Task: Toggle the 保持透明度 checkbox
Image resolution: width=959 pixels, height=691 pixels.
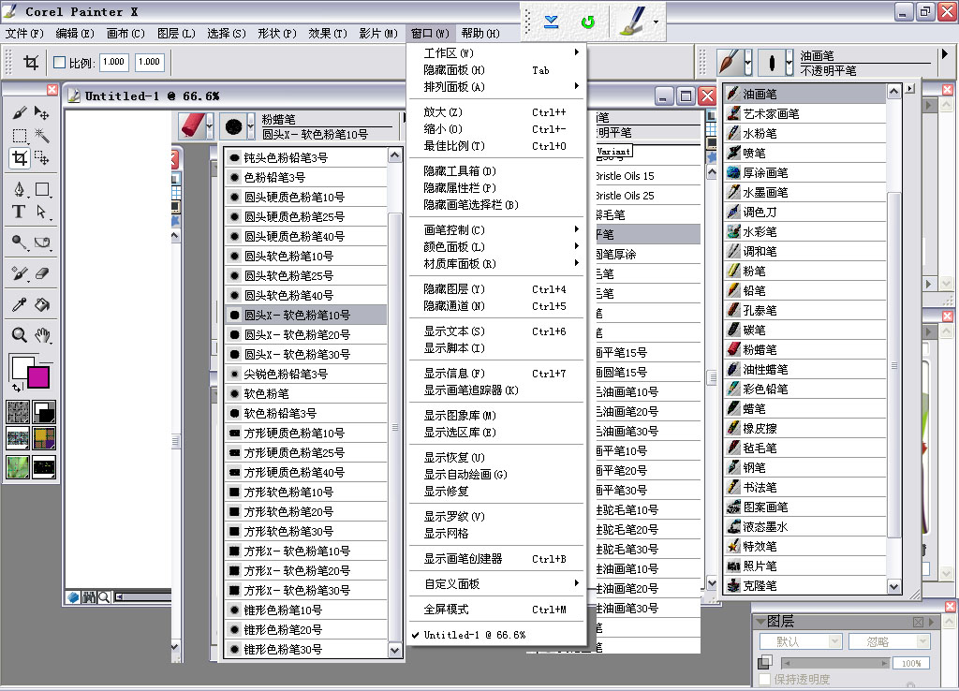Action: [x=764, y=680]
